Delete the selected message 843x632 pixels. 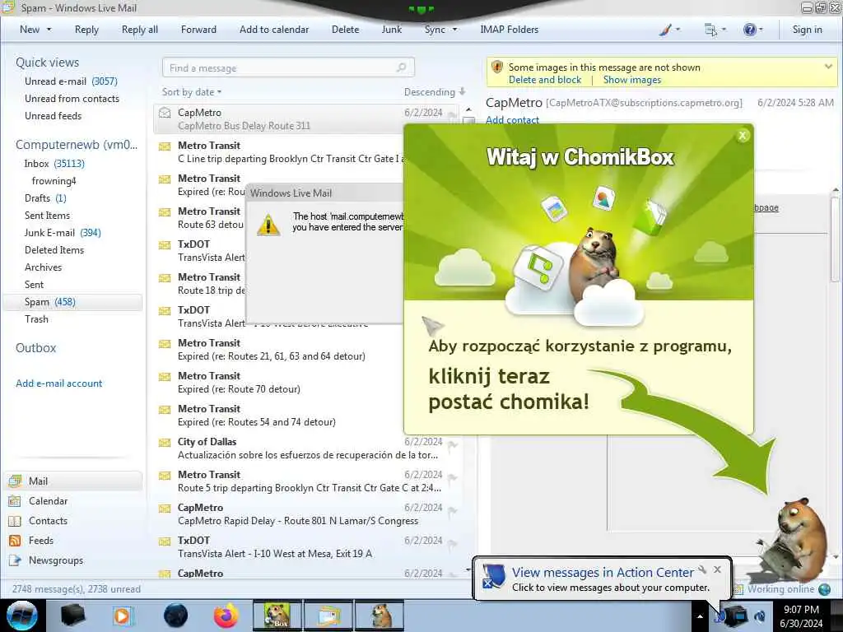pyautogui.click(x=345, y=30)
